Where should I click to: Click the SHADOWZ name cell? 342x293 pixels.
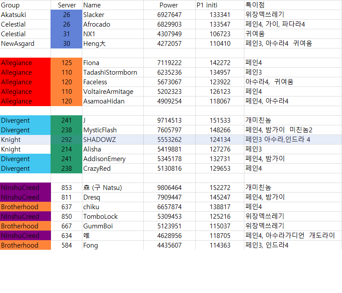coord(112,140)
